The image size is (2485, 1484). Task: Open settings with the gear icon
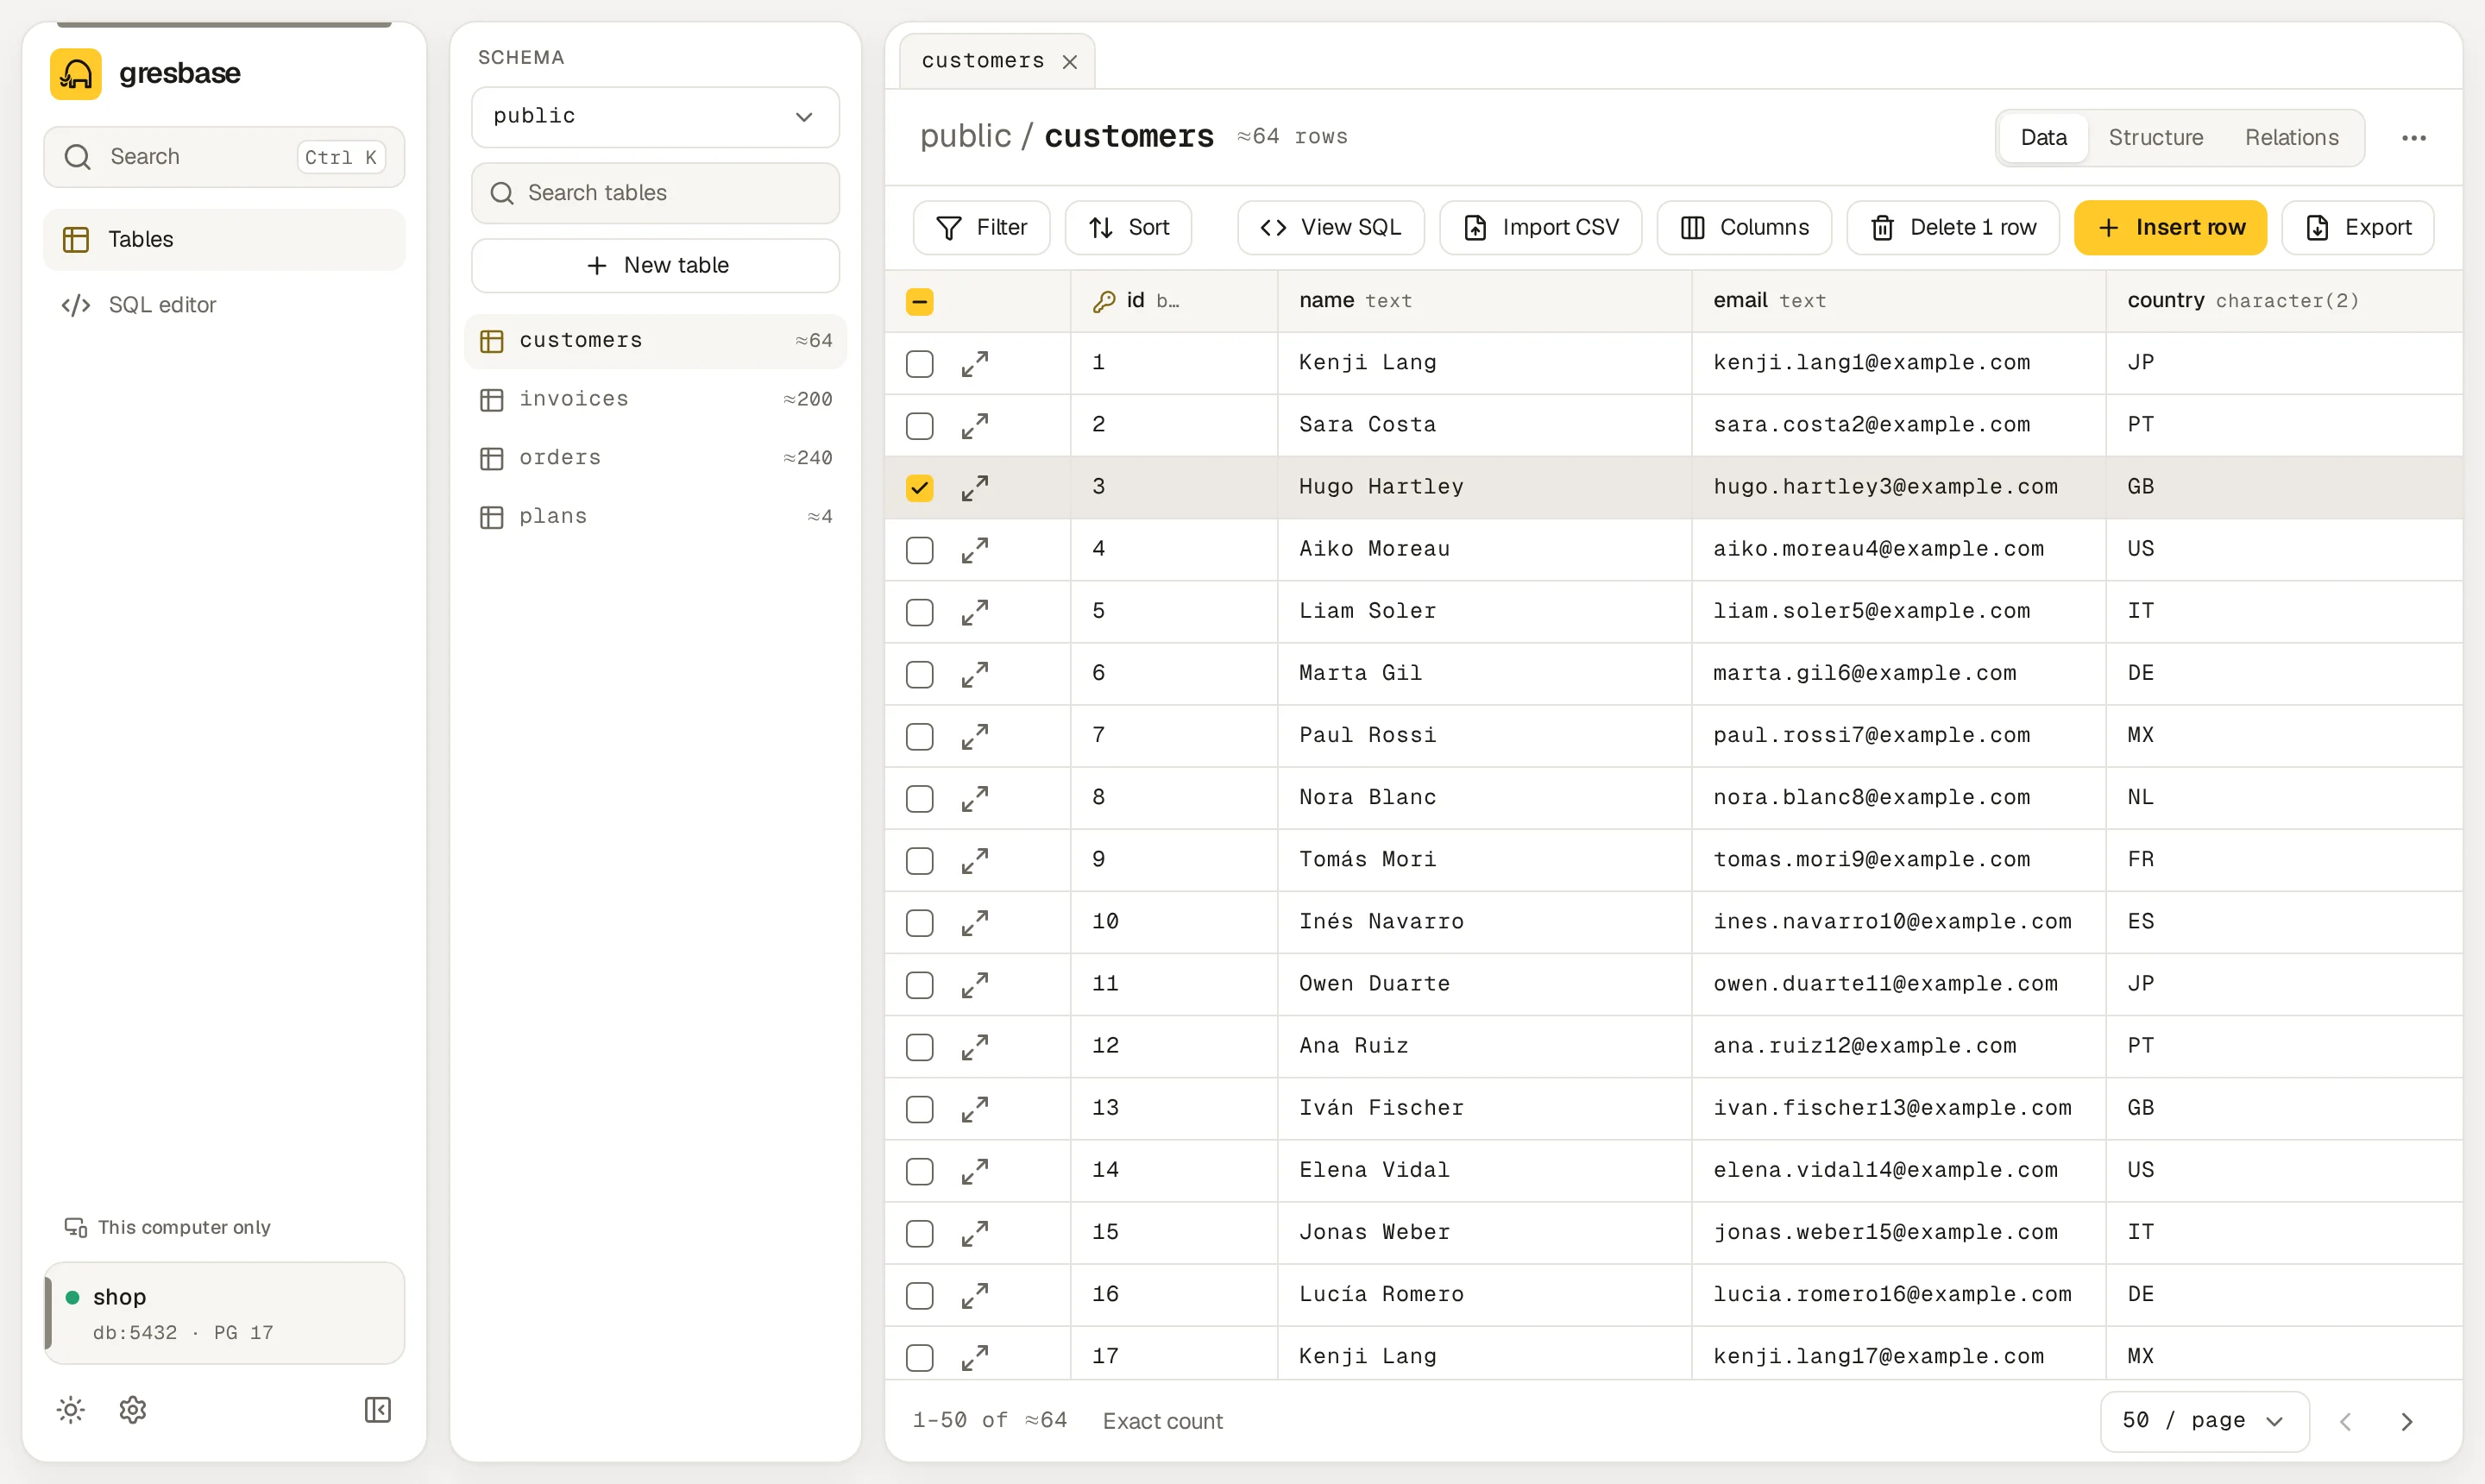[133, 1410]
